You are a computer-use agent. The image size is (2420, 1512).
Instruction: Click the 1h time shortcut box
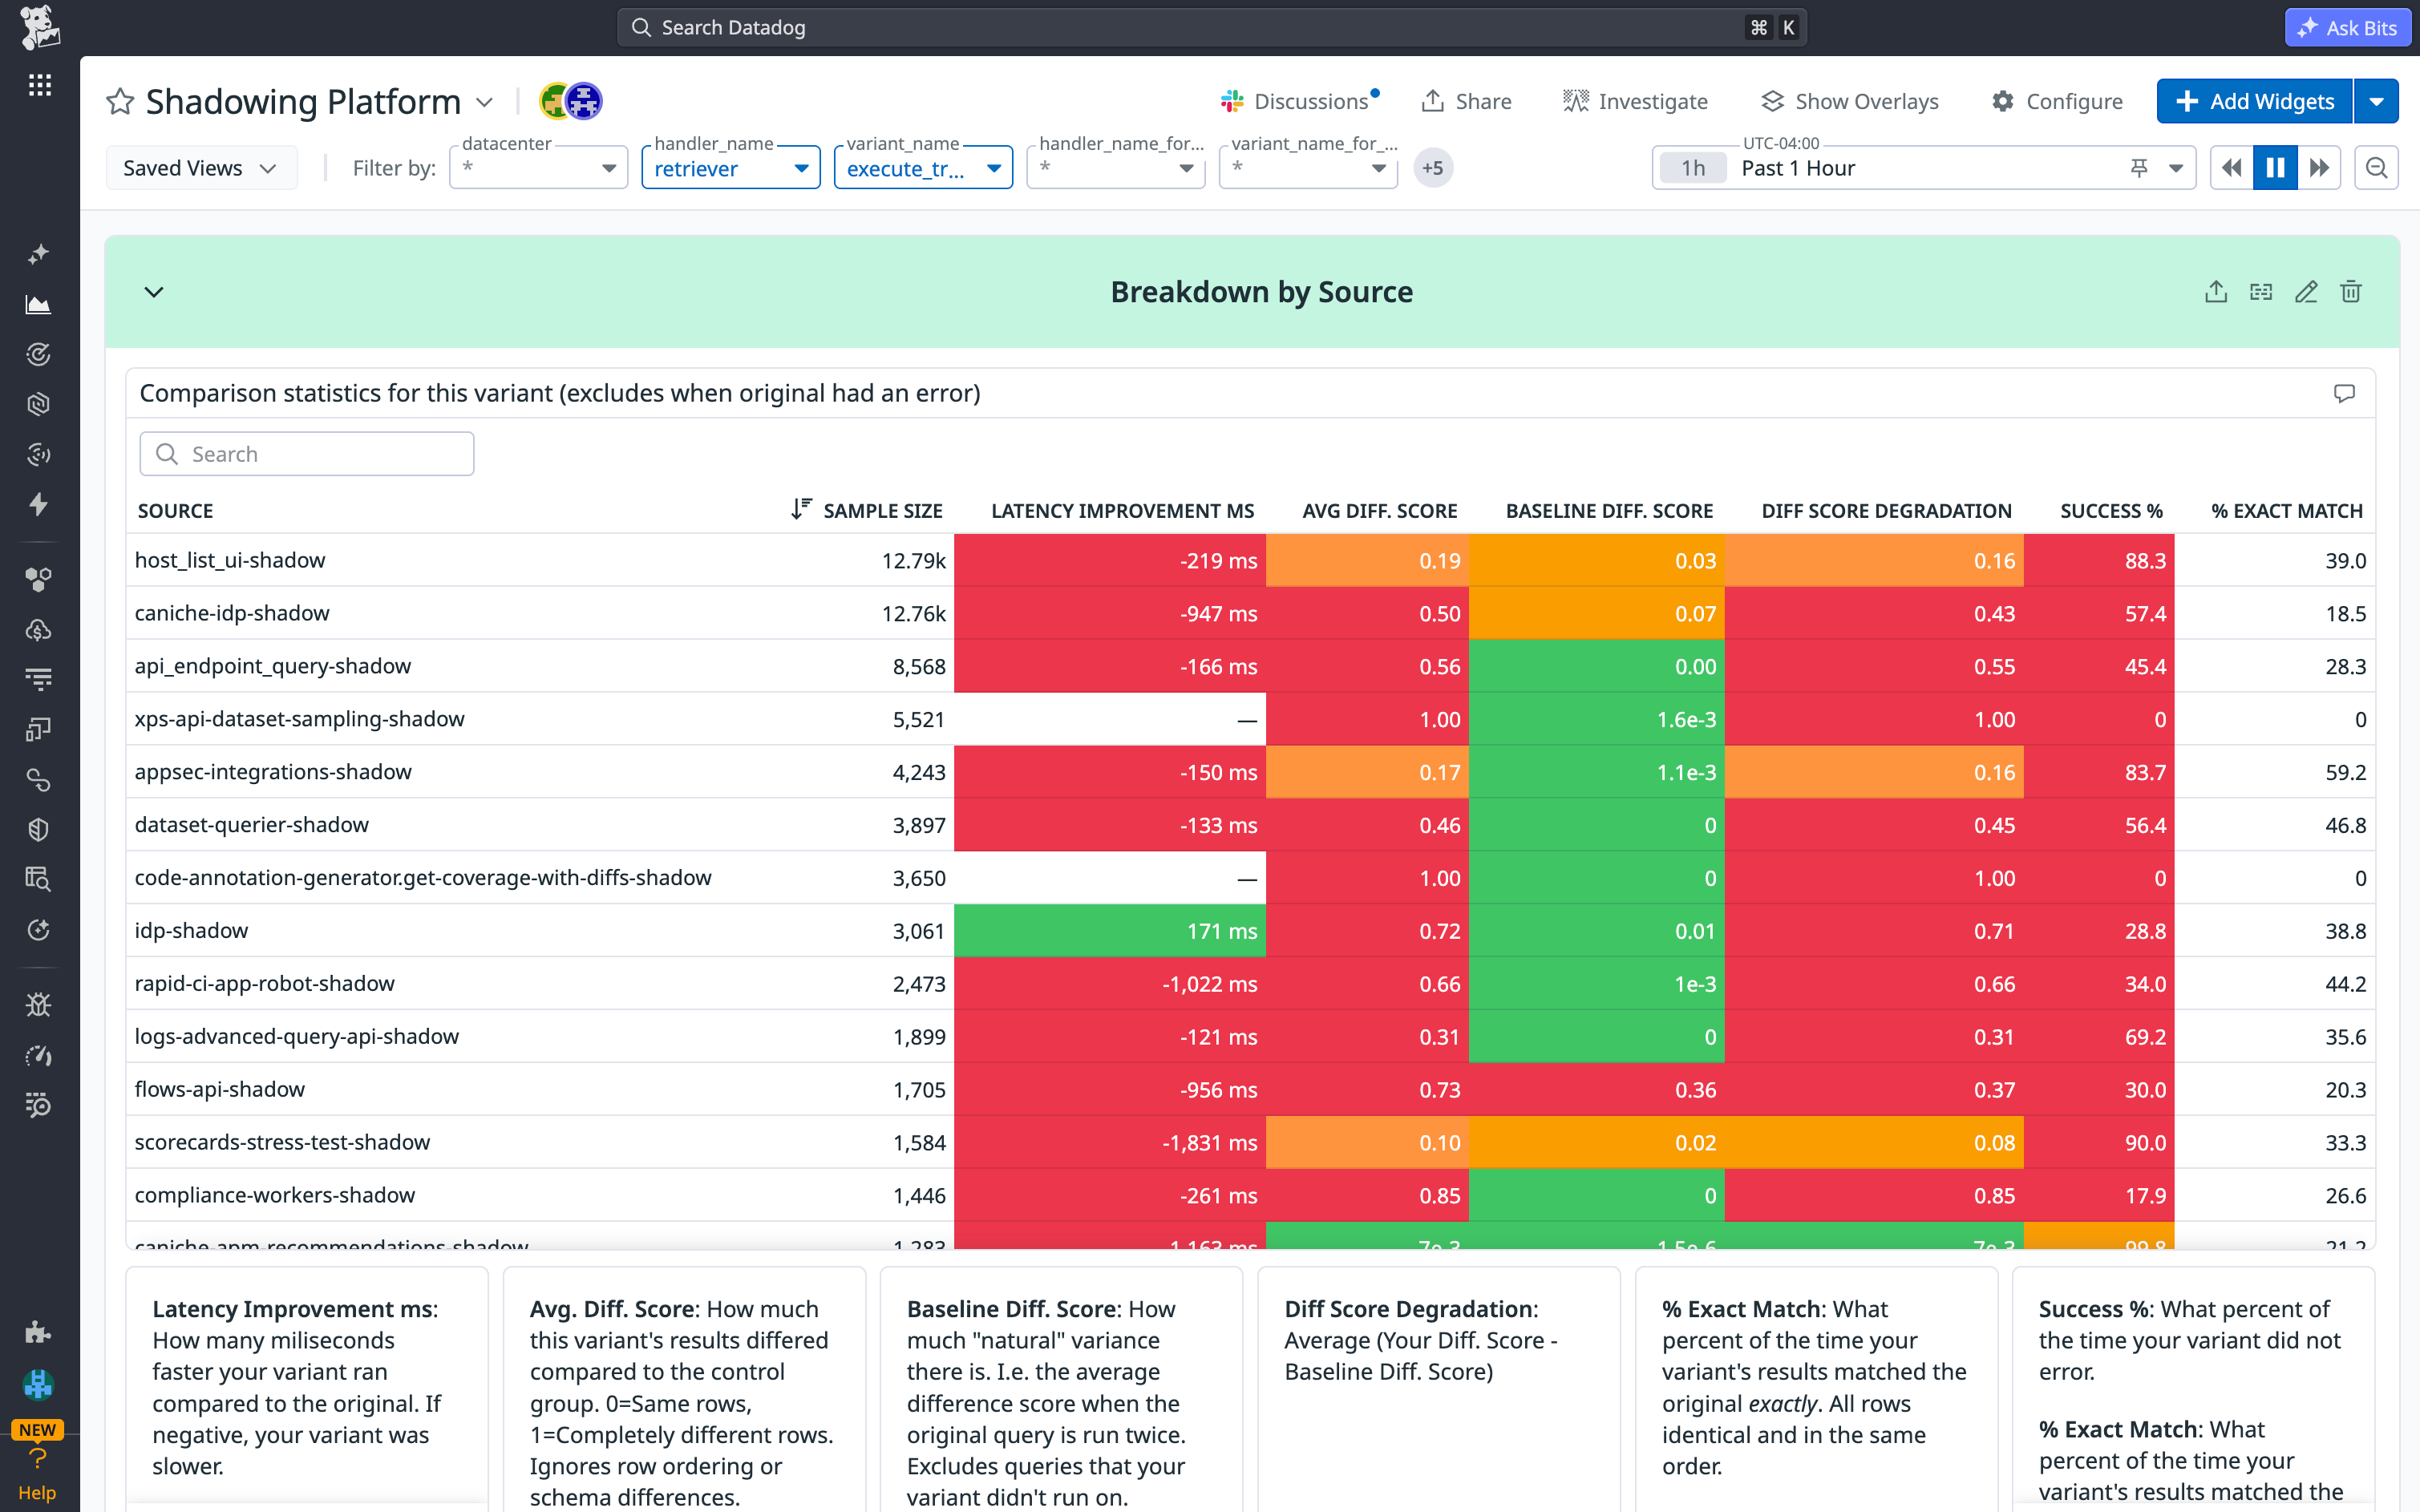pos(1693,168)
